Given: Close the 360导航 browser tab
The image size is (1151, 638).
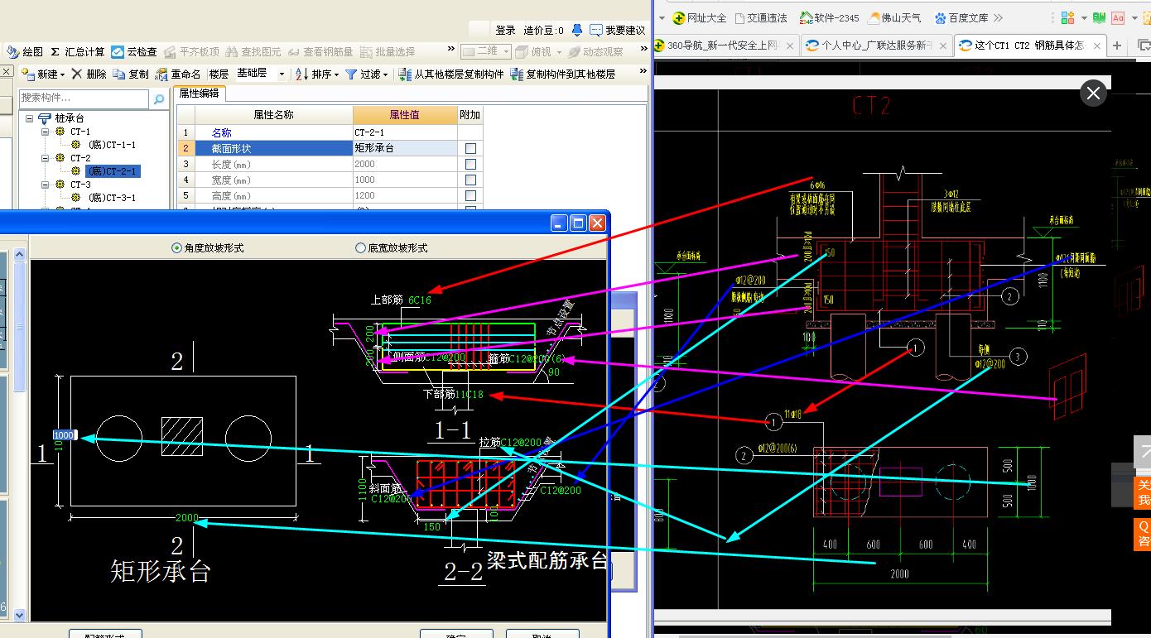Looking at the screenshot, I should coord(789,46).
